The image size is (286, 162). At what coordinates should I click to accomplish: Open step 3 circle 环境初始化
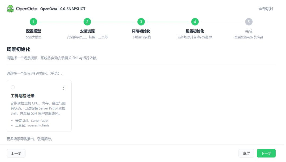[x=141, y=22]
